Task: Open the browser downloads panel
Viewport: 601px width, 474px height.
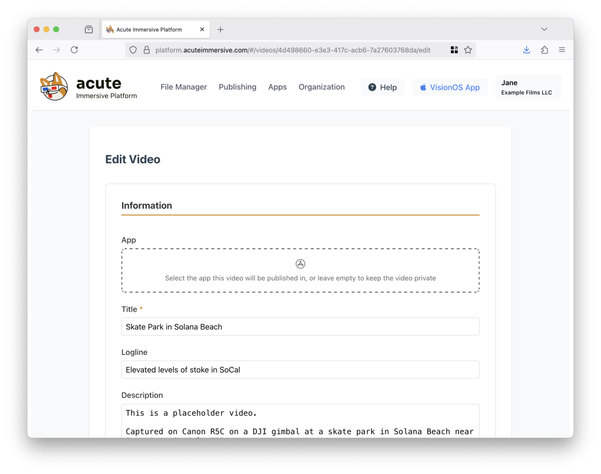Action: click(x=526, y=50)
